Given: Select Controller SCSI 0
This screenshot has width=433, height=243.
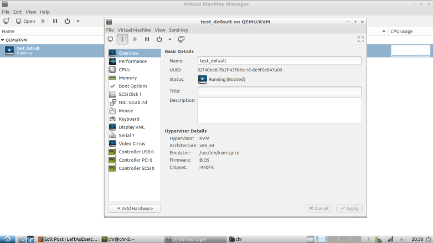Looking at the screenshot, I should (x=135, y=168).
